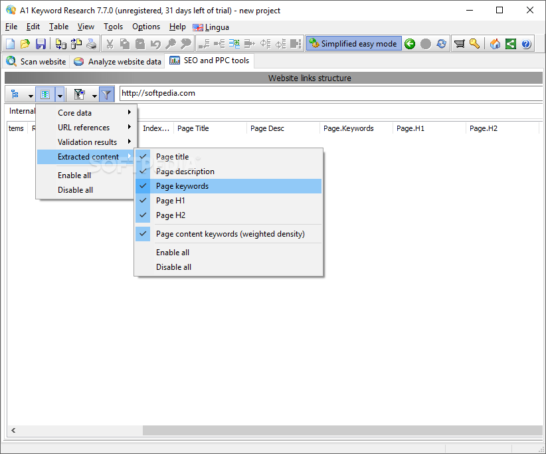The height and width of the screenshot is (454, 546).
Task: Click the Page Title column header
Action: coord(210,128)
